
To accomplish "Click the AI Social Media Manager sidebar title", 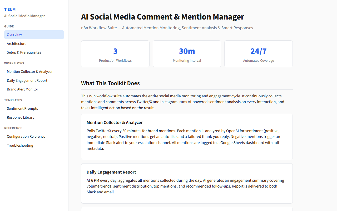I will [x=24, y=16].
